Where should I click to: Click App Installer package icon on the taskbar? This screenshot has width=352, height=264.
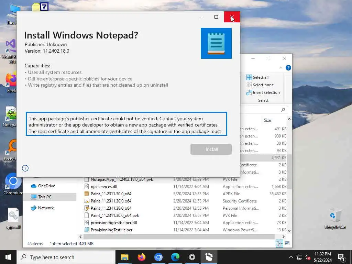click(209, 257)
